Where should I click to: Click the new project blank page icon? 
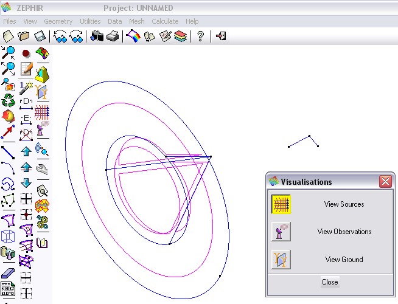8,36
